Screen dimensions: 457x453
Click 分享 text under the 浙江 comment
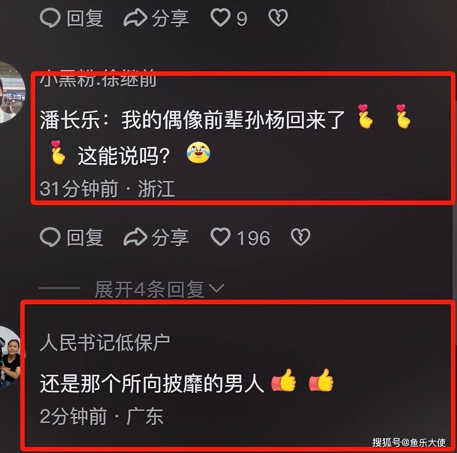coord(170,237)
